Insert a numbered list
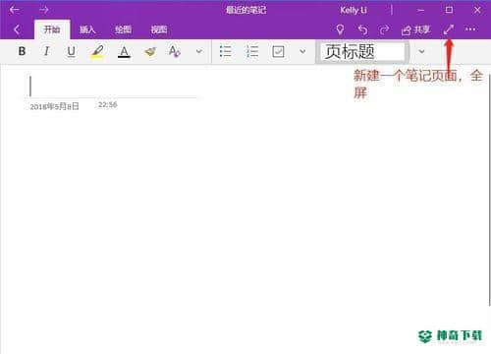This screenshot has height=354, width=491. 252,51
